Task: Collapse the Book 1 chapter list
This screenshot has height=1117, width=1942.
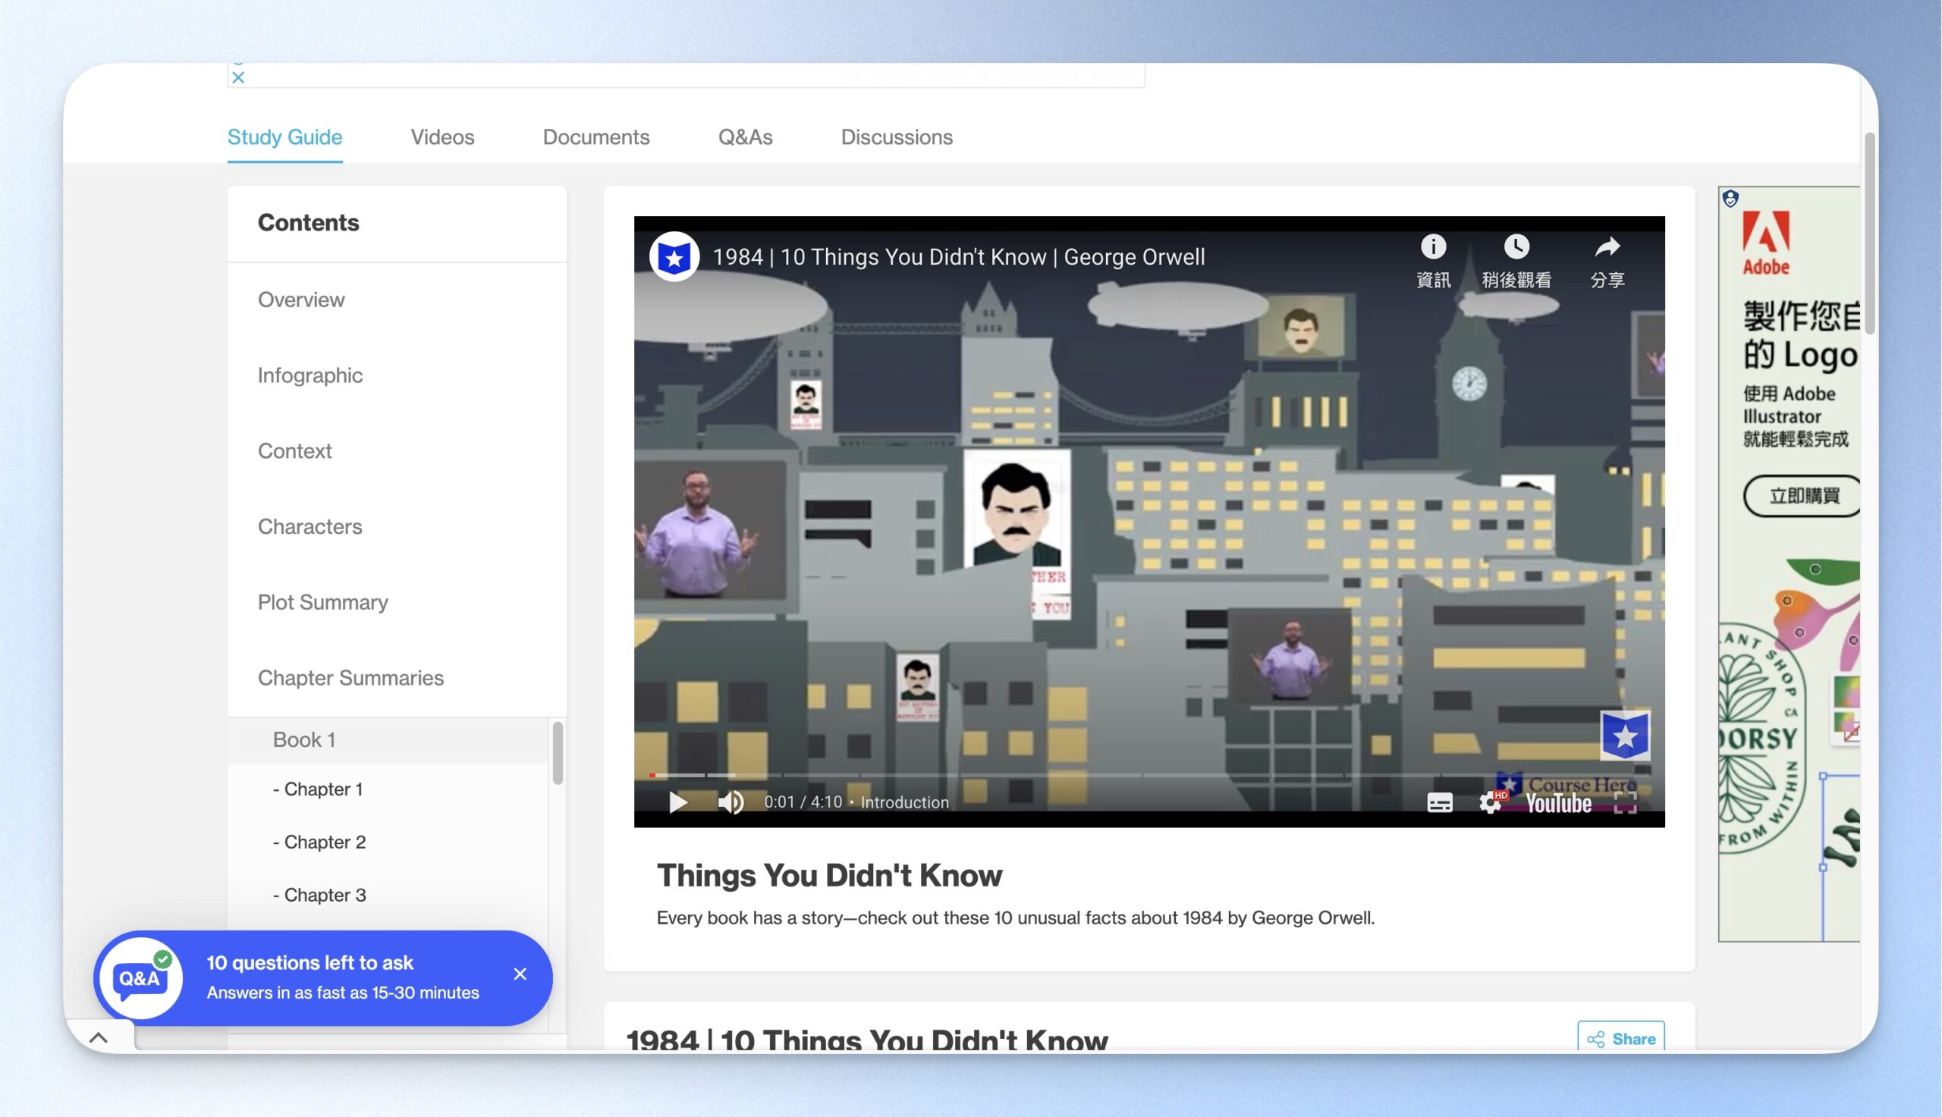Action: click(305, 739)
